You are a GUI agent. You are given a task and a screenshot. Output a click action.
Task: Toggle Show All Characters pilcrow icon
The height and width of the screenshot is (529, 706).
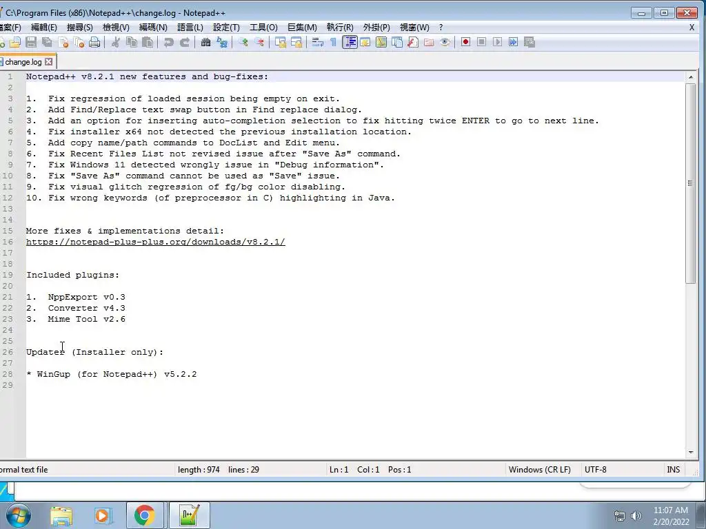[333, 42]
